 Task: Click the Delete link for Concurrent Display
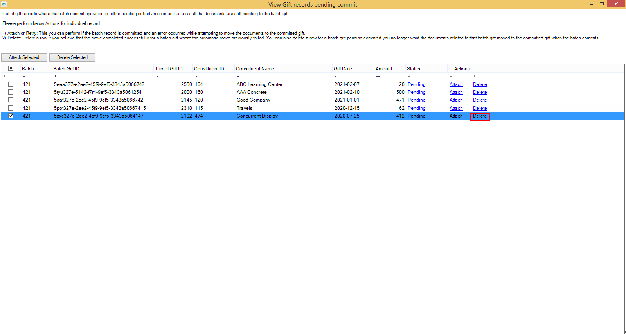(480, 116)
